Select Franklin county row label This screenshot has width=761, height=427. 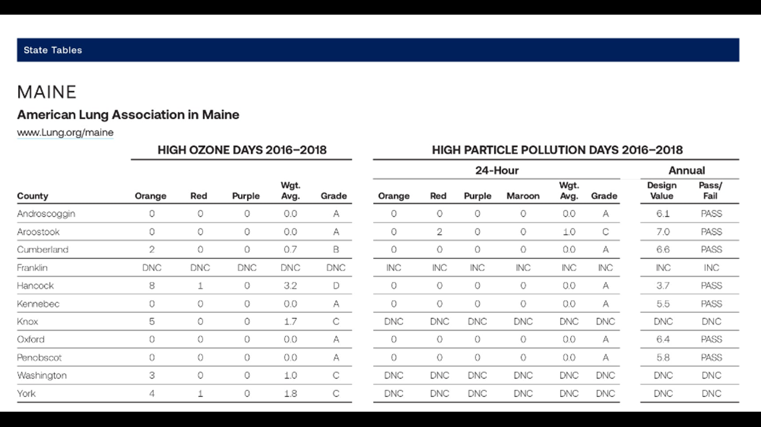32,267
